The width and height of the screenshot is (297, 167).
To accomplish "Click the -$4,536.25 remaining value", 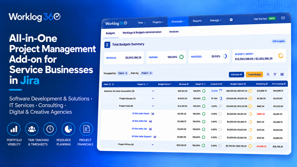I will pyautogui.click(x=261, y=146).
